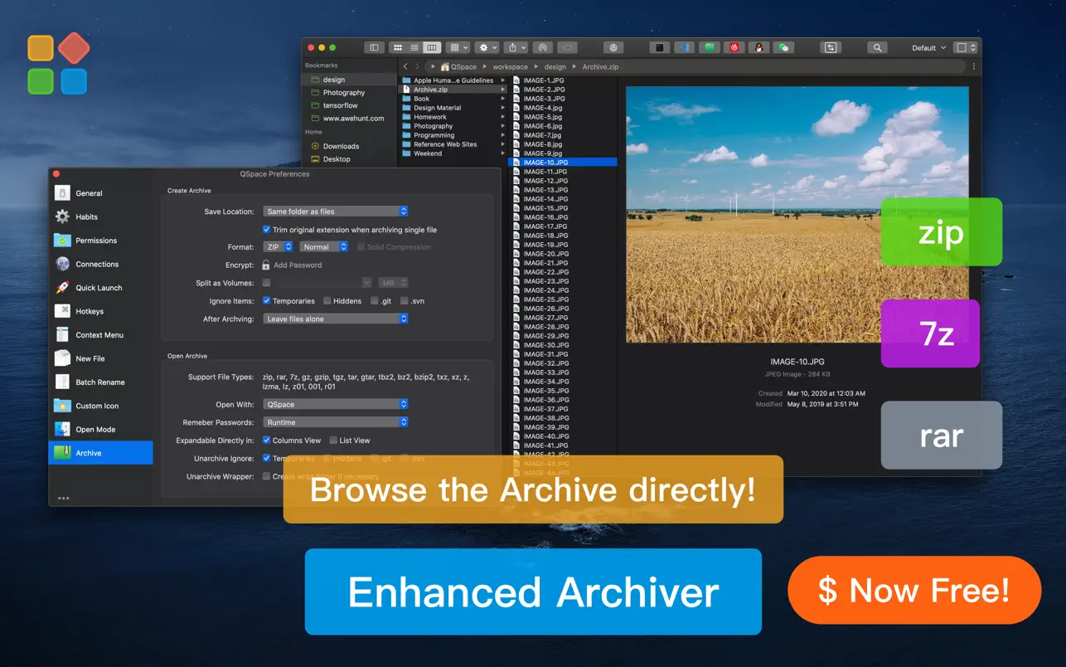Open the Open Mode preferences pane

[x=100, y=430]
